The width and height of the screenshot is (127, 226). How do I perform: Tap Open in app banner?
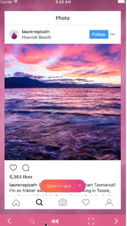click(59, 186)
